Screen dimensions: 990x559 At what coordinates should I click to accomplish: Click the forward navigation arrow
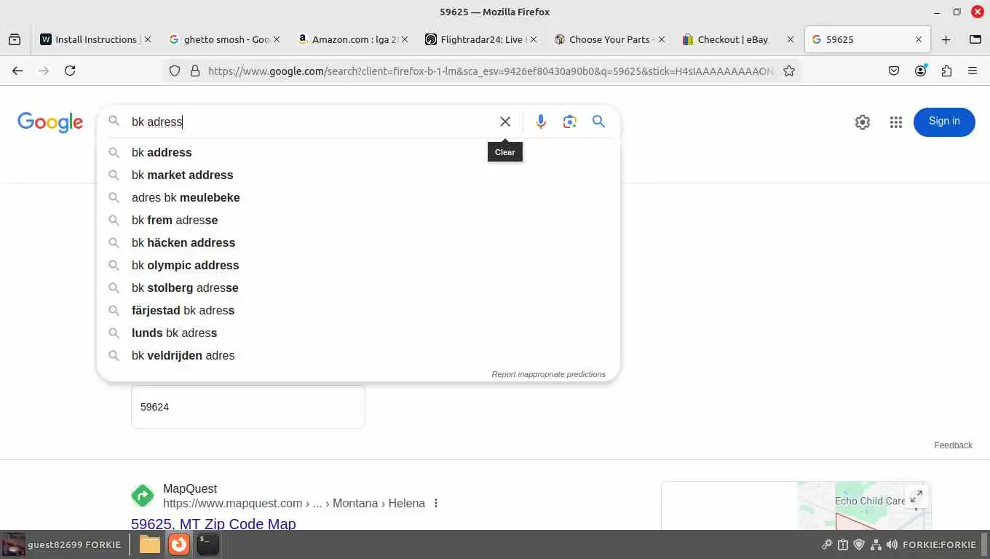point(44,71)
